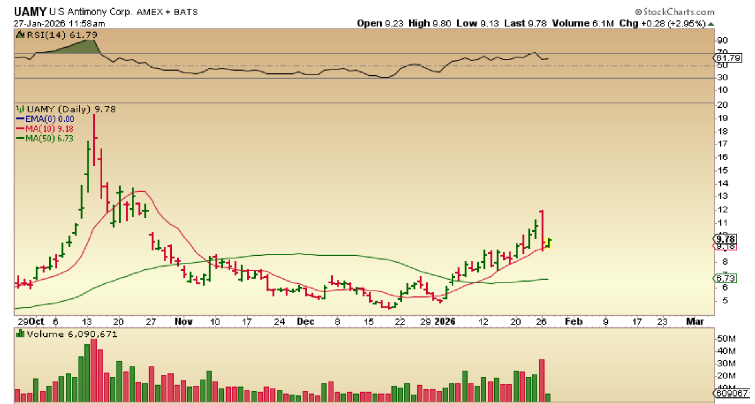Viewport: 755px width, 404px height.
Task: Click the High 9.80 quote value
Action: [x=430, y=24]
